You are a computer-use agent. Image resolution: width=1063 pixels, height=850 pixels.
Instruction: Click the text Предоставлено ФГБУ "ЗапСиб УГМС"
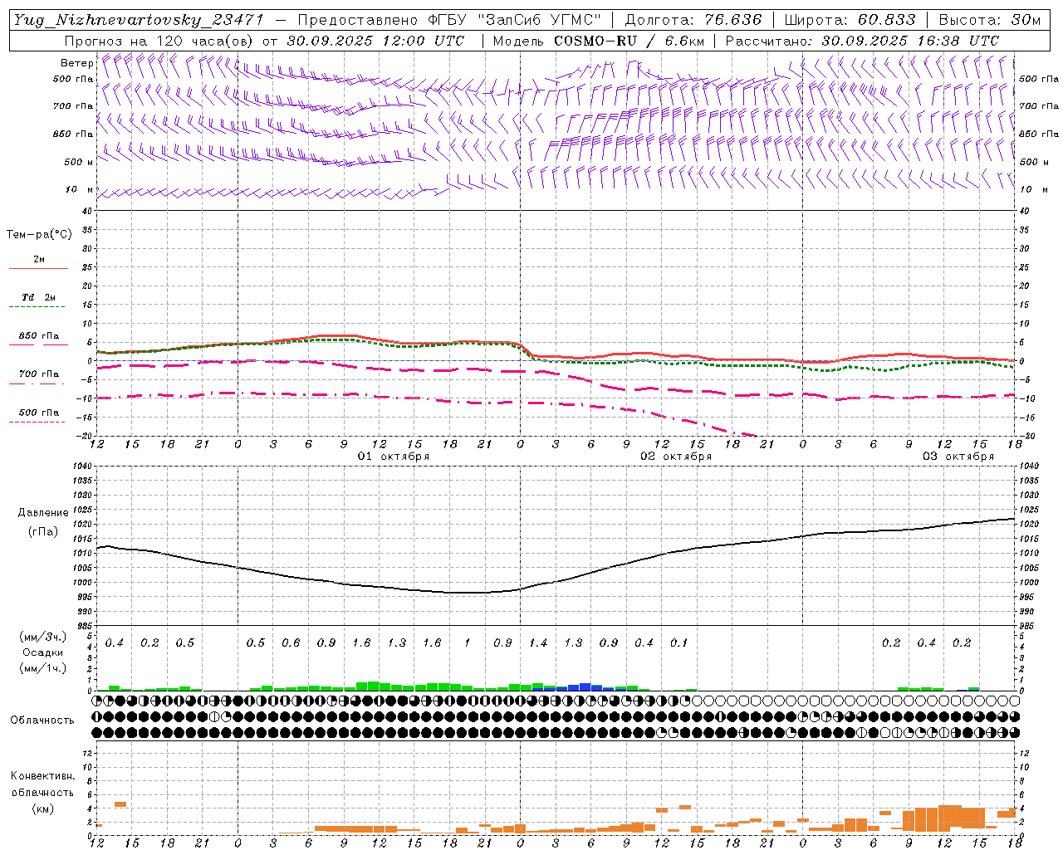click(448, 20)
